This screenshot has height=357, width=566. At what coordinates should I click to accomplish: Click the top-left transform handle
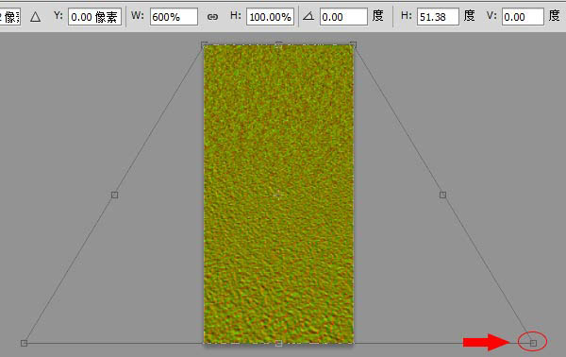204,44
